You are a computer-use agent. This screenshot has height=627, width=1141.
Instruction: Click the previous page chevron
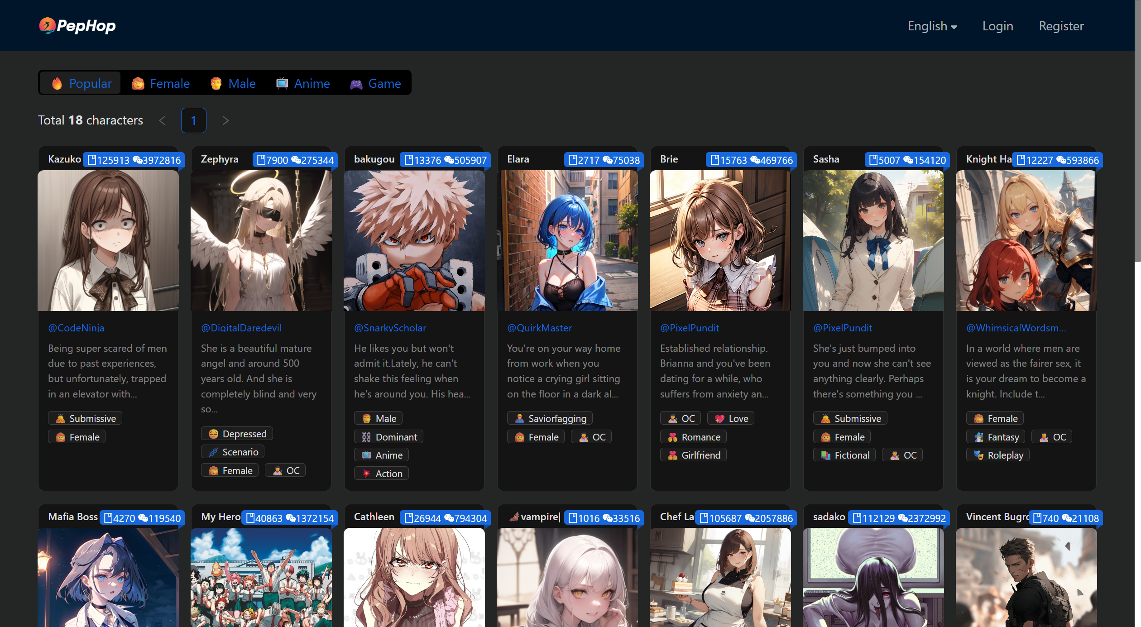[162, 120]
